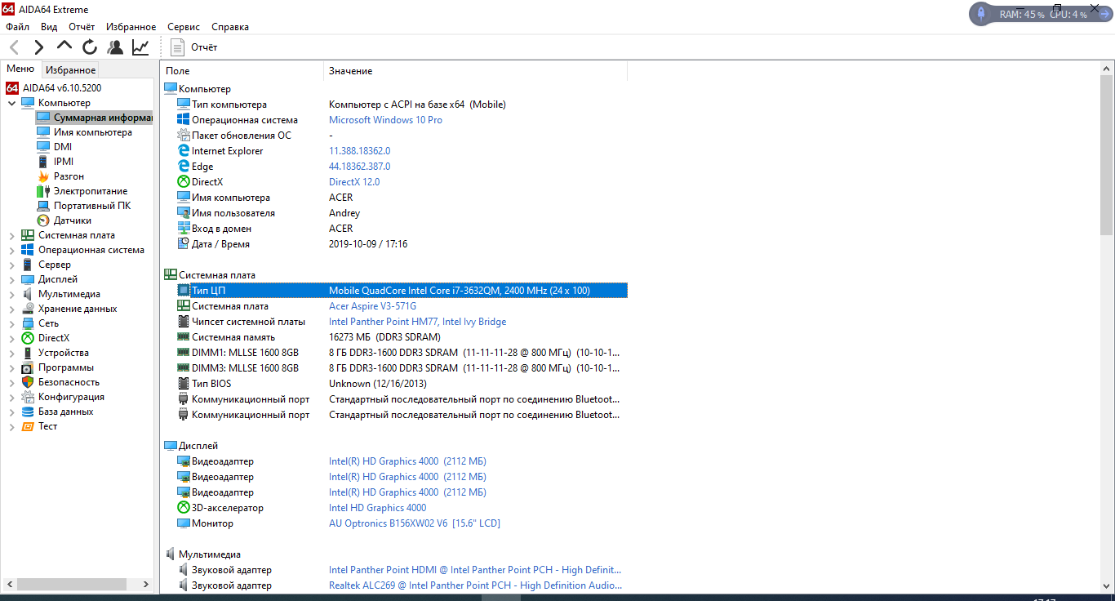Expand the Сеть tree node

[x=11, y=323]
